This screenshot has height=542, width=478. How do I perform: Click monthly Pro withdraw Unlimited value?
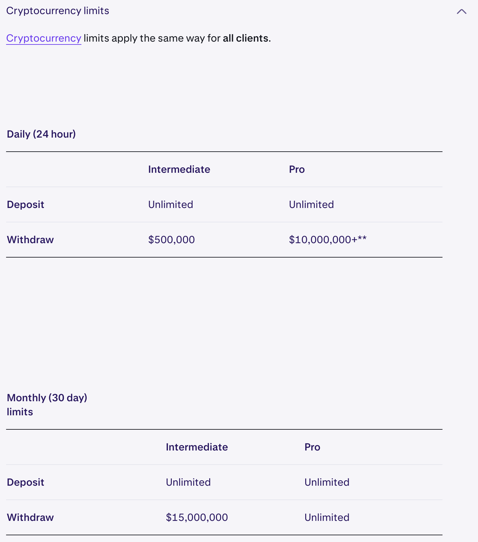tap(327, 517)
